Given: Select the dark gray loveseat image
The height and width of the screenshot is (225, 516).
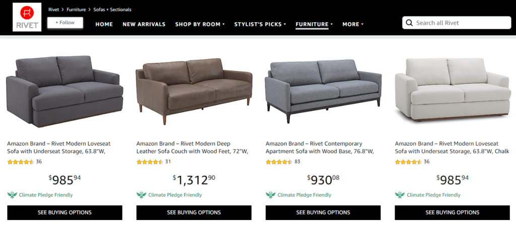Looking at the screenshot, I should (64, 91).
